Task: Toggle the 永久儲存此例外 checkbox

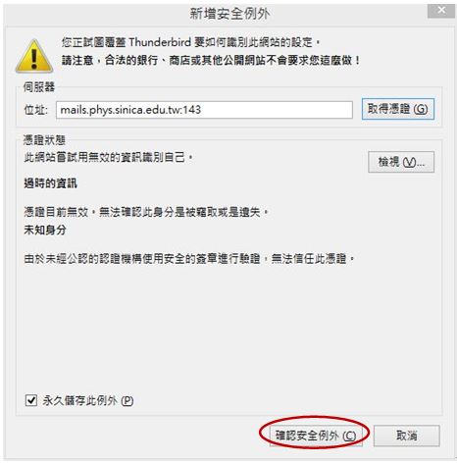Action: coord(31,400)
